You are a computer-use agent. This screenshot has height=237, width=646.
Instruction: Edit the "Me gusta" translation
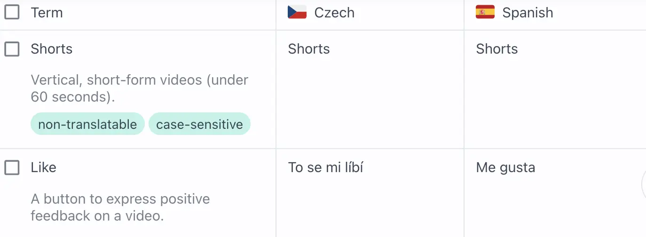pos(505,167)
